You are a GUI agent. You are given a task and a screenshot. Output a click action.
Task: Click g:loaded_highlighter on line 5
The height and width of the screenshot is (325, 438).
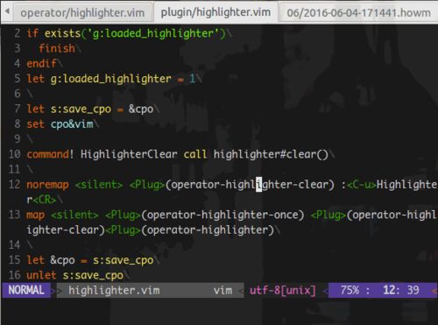(110, 79)
